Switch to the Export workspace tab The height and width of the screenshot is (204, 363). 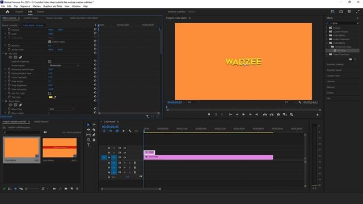[x=40, y=11]
